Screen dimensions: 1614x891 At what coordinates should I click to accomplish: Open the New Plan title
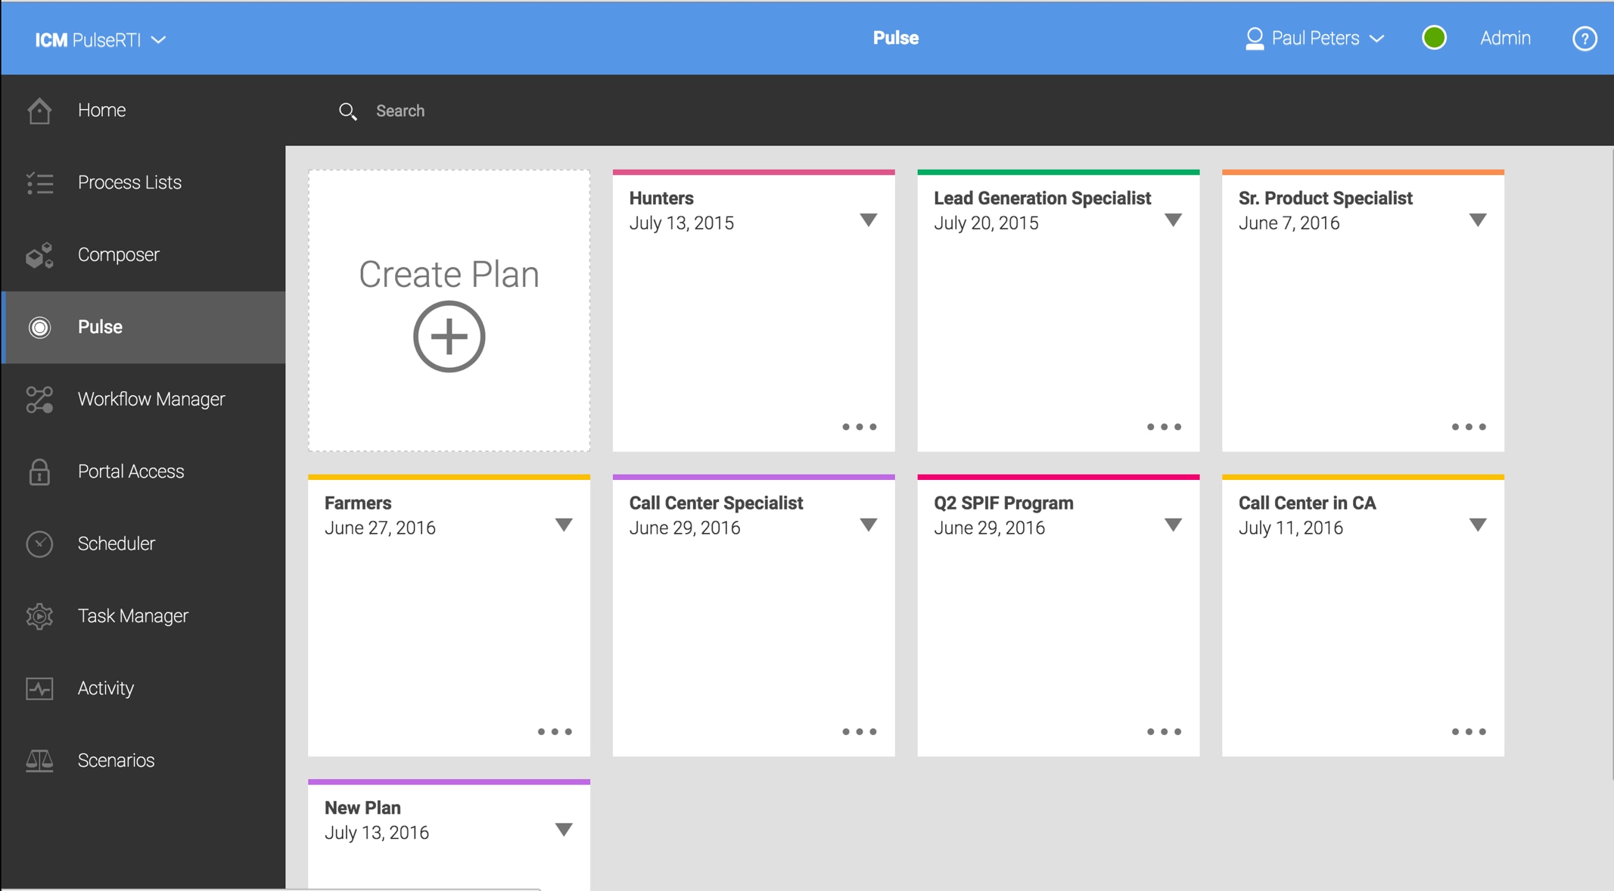click(362, 808)
